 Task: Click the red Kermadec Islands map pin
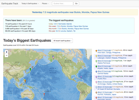[44, 94]
